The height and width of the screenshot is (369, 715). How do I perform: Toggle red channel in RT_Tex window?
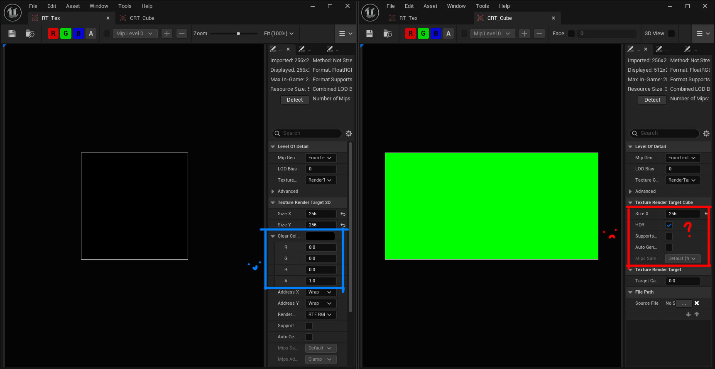pos(53,34)
